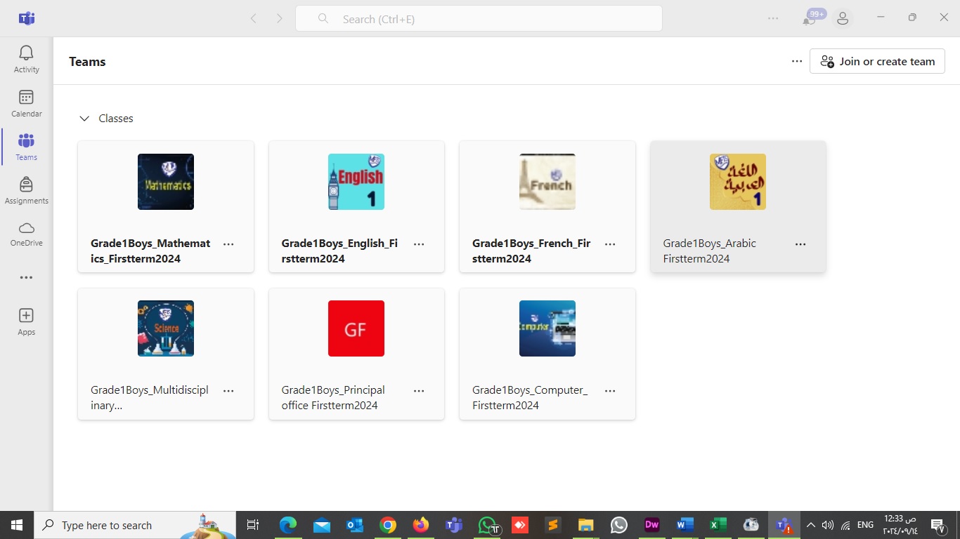This screenshot has height=539, width=960.
Task: Show more apps via sidebar ellipsis
Action: 26,278
